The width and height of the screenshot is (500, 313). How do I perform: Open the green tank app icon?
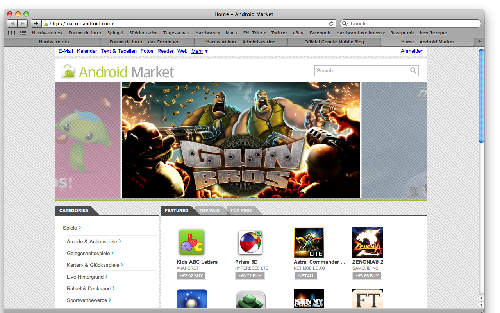coord(250,299)
